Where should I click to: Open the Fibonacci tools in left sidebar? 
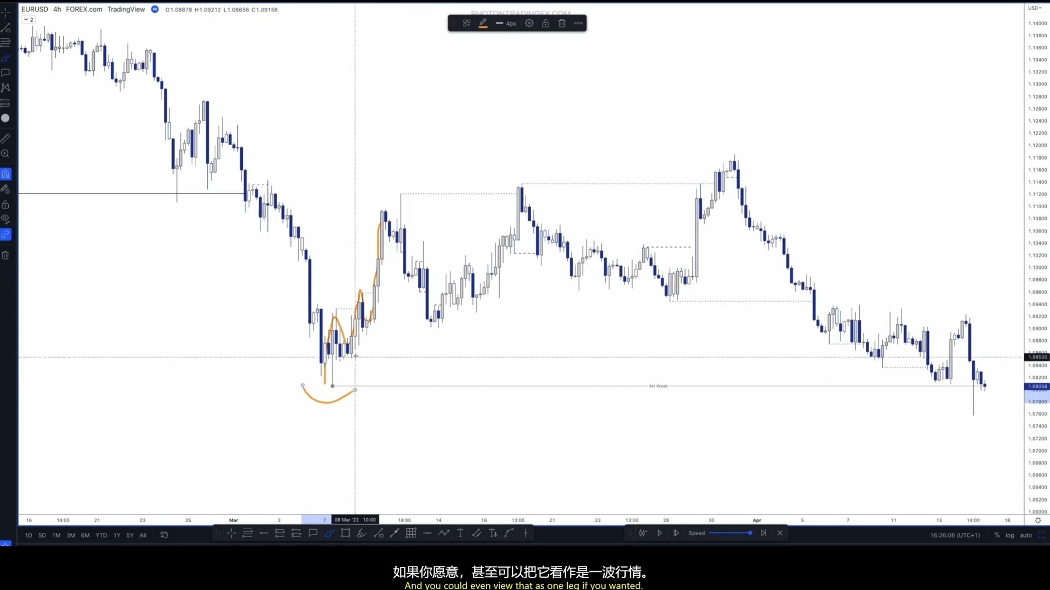point(6,43)
